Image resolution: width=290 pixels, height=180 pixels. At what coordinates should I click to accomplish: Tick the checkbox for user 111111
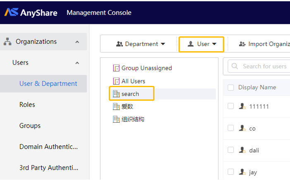[231, 106]
